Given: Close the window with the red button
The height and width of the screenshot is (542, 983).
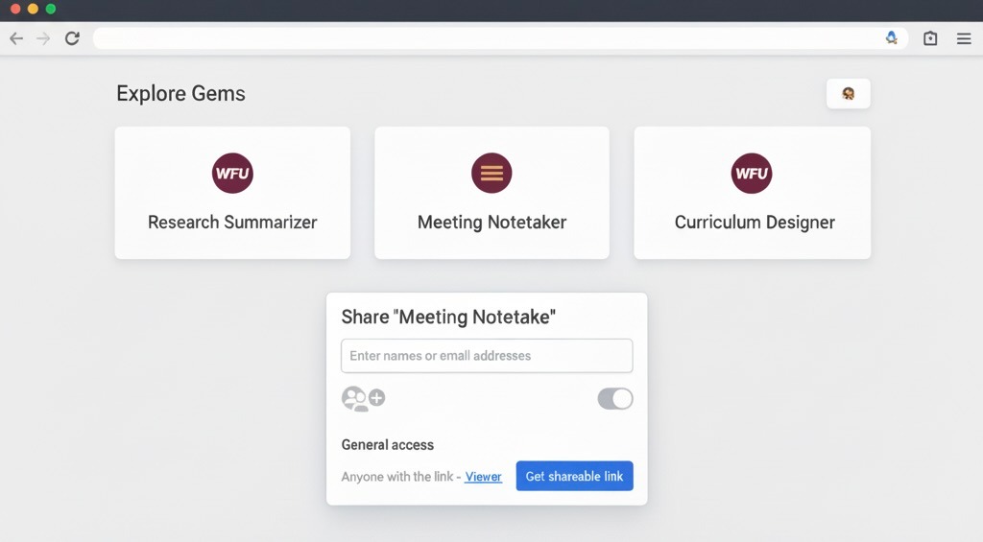Looking at the screenshot, I should coord(15,9).
